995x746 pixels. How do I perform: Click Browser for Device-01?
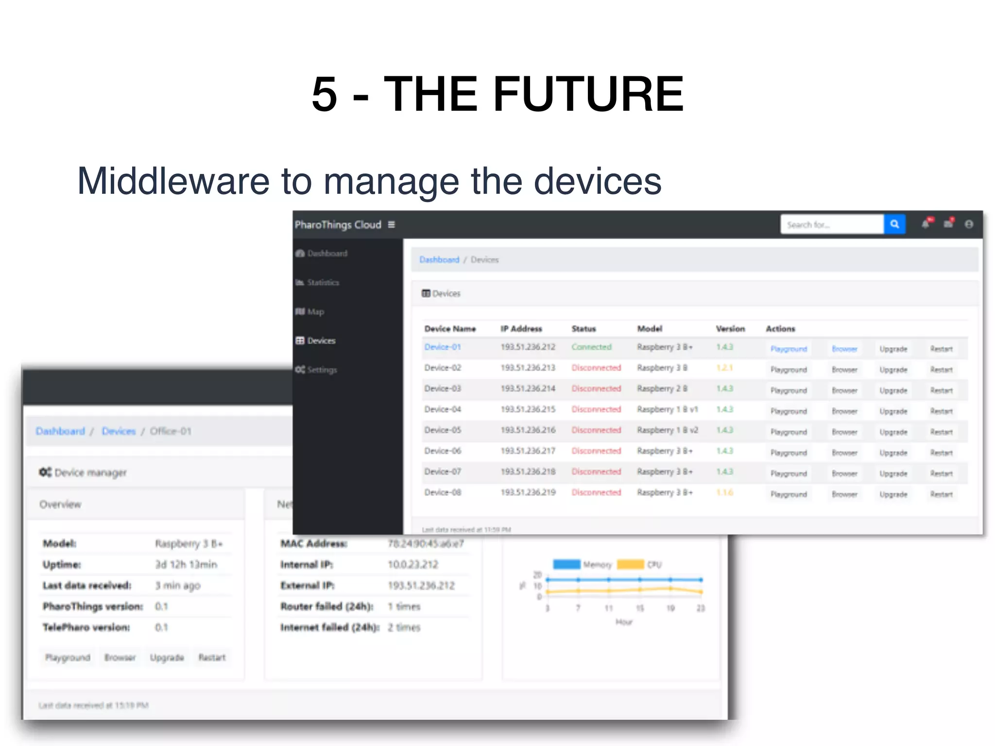pos(844,349)
